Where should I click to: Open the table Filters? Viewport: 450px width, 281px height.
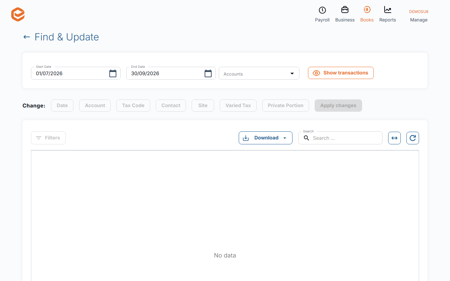click(x=48, y=138)
